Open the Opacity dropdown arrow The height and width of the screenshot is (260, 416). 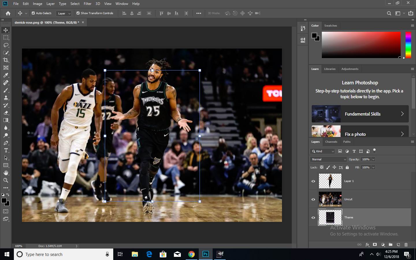(373, 159)
